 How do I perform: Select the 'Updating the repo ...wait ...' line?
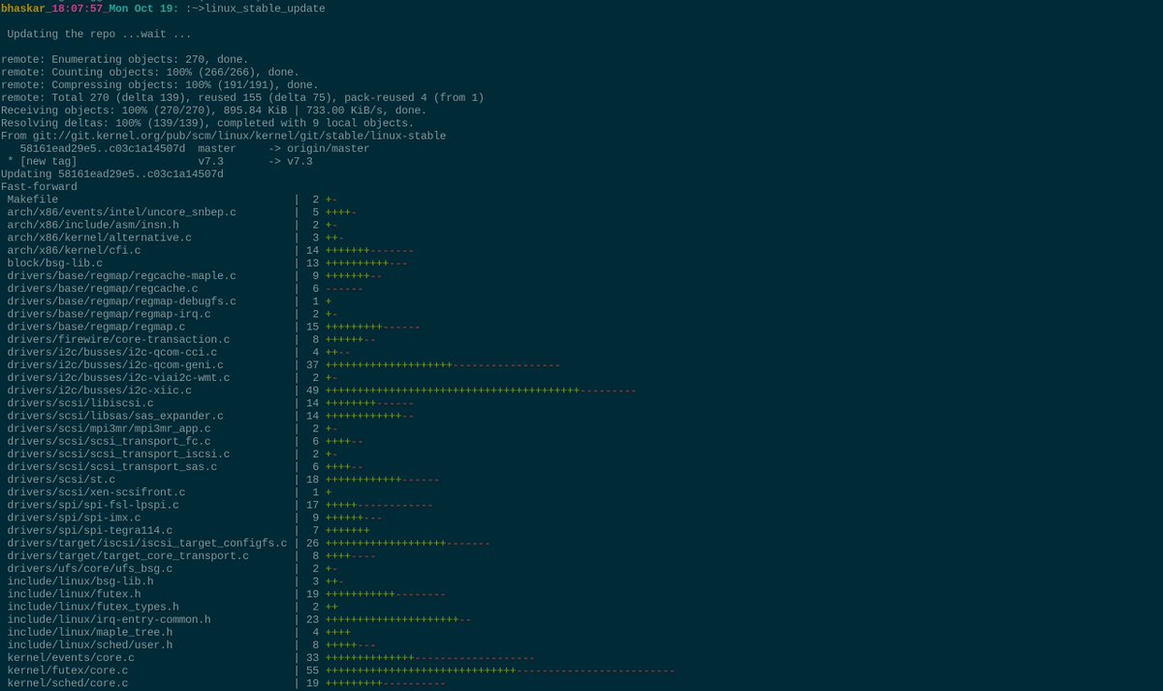(x=99, y=34)
